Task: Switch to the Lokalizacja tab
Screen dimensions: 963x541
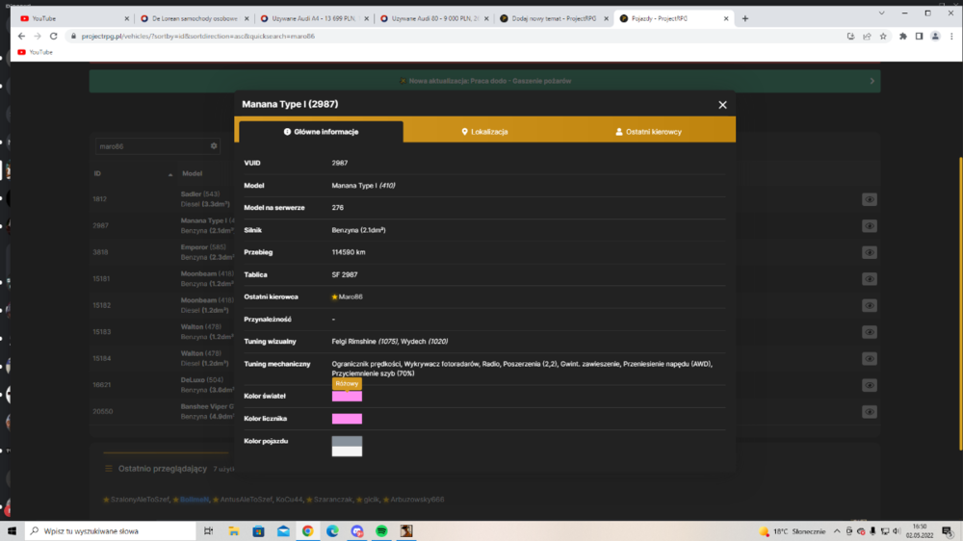Action: [484, 132]
